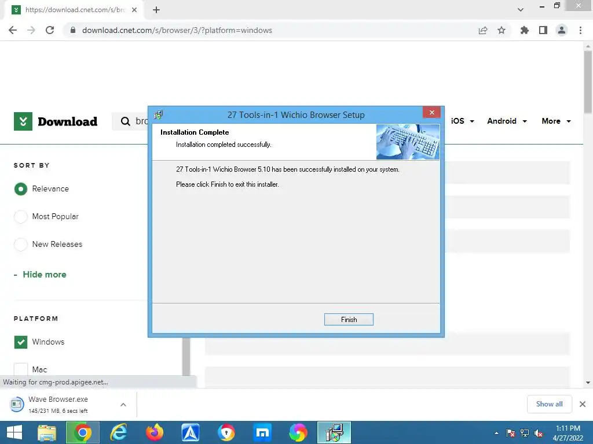
Task: Bookmark this page with the star icon
Action: click(502, 30)
